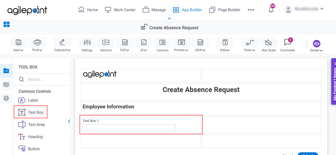The image size is (336, 155).
Task: Expand the JS dropdown arrow
Action: tap(145, 50)
